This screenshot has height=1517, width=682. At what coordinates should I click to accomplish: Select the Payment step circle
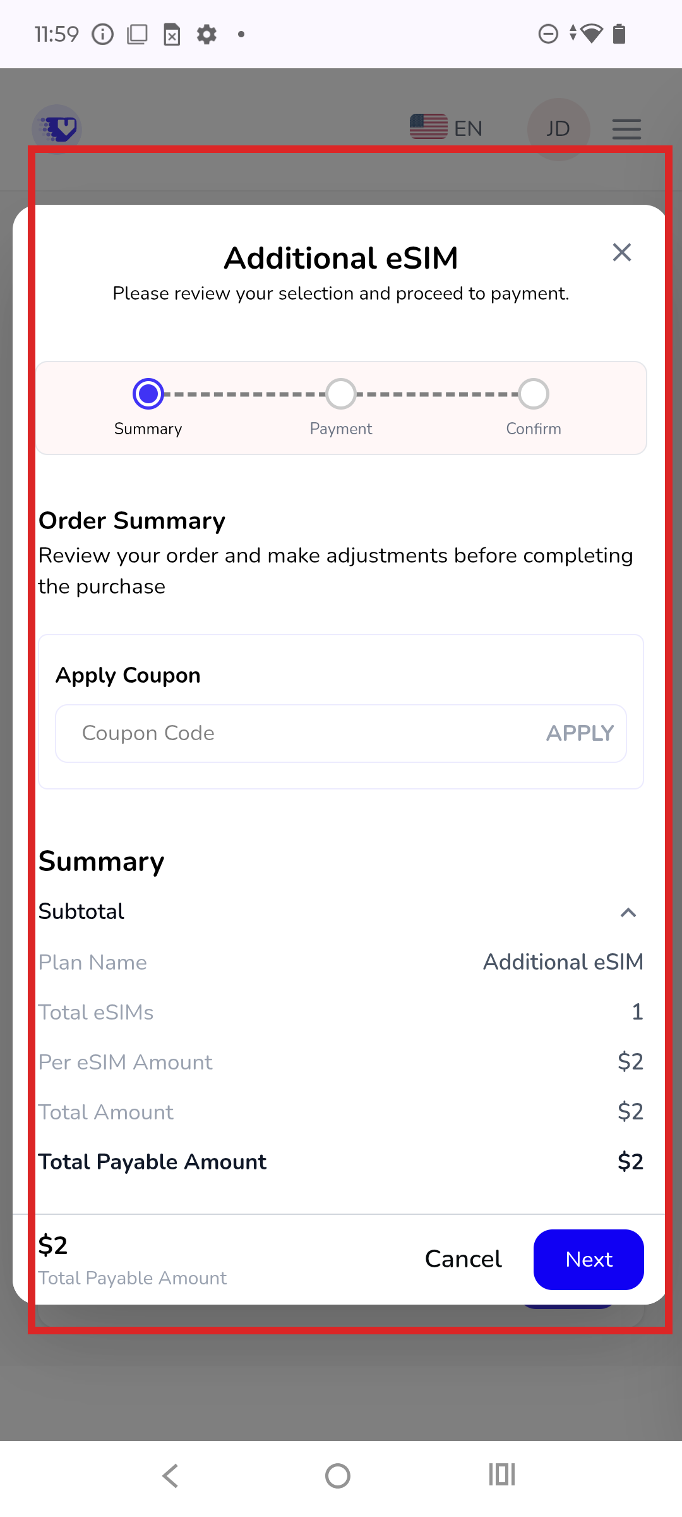click(x=341, y=394)
